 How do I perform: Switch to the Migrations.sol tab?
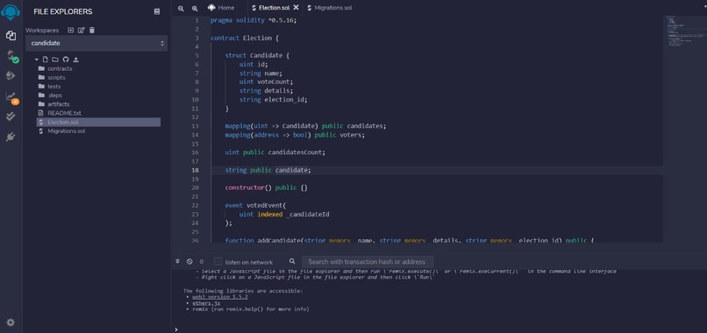[x=329, y=8]
